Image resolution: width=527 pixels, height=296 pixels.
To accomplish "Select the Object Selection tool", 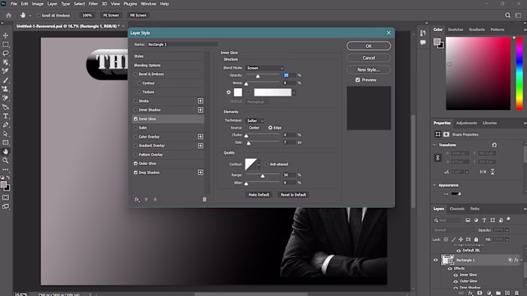I will tap(6, 63).
